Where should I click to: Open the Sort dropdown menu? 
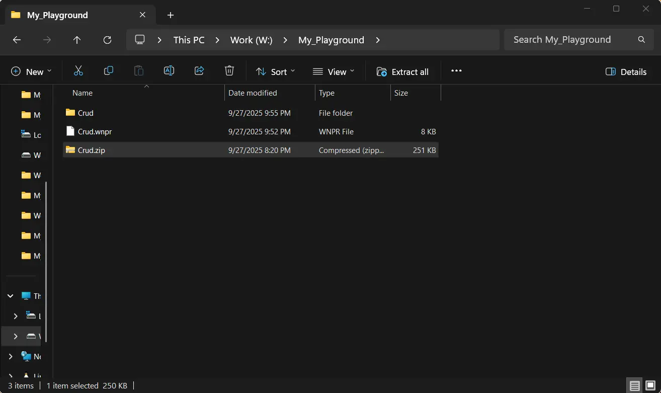pos(275,71)
